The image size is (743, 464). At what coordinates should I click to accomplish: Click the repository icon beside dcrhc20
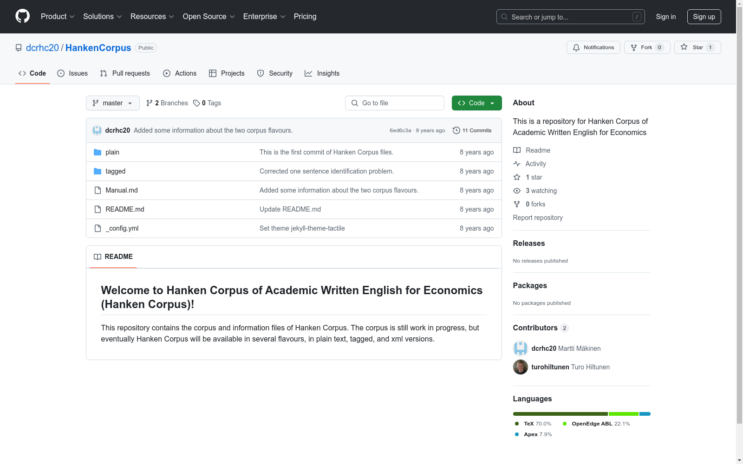(19, 48)
